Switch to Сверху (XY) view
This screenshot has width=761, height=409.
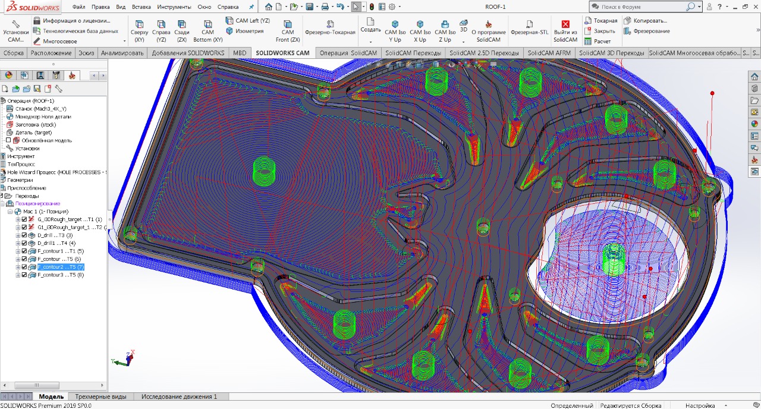[140, 24]
